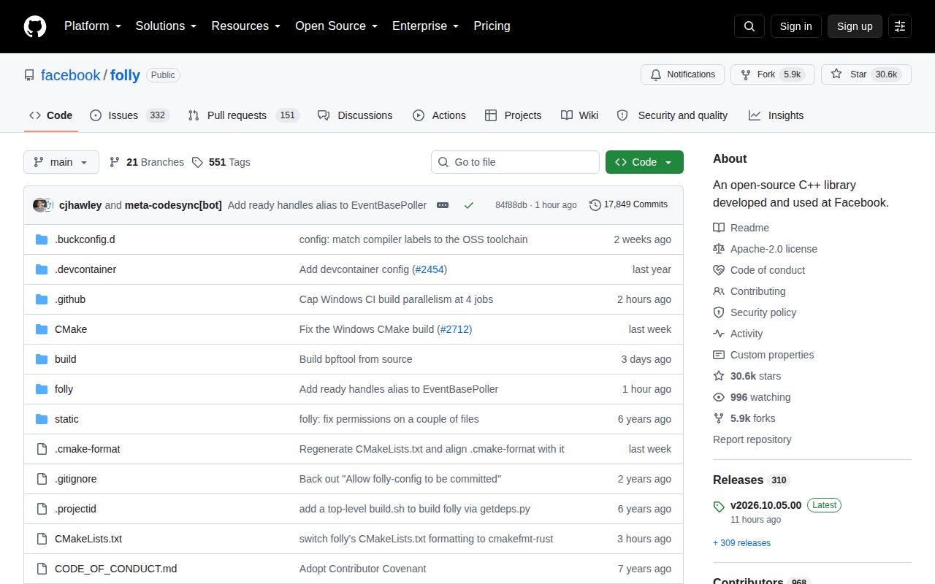Open the static folder icon
This screenshot has height=584, width=935.
pos(42,419)
